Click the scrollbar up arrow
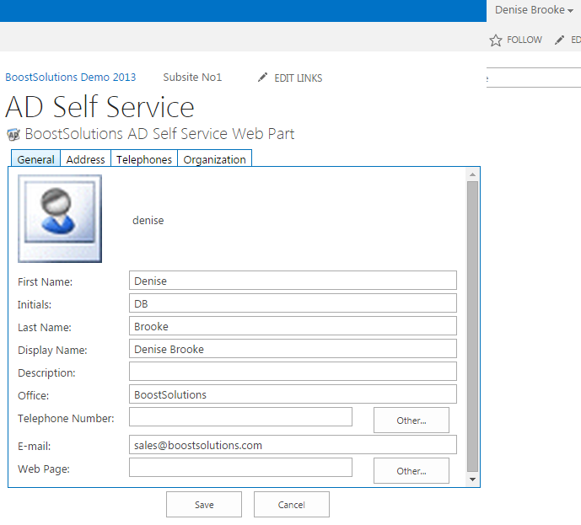Image resolution: width=581 pixels, height=525 pixels. pos(472,174)
